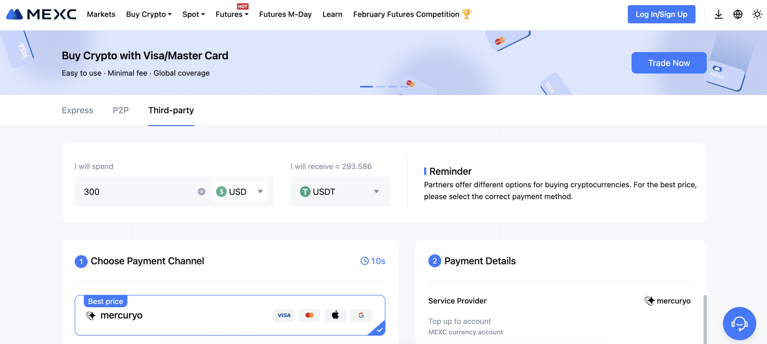
Task: Open the Futures dropdown menu
Action: coord(232,14)
